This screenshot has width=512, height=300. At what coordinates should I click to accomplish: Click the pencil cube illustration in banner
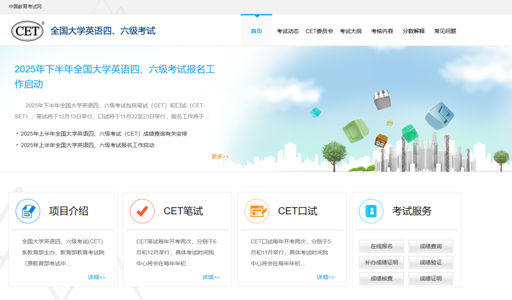click(383, 100)
